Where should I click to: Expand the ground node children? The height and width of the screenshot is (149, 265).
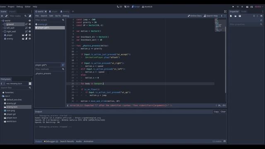[x=3, y=24]
